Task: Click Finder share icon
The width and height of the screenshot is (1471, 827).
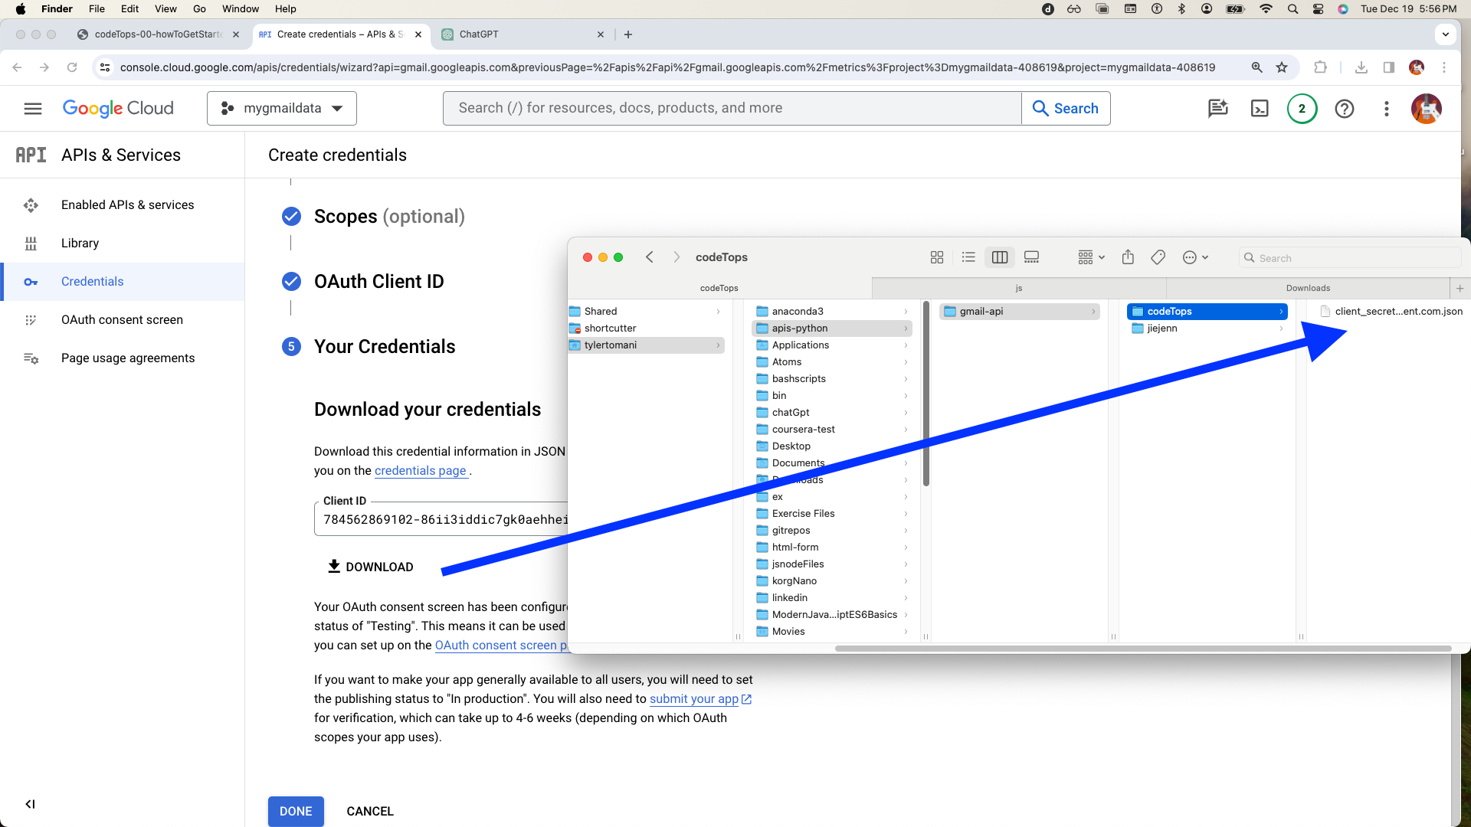Action: pos(1128,257)
